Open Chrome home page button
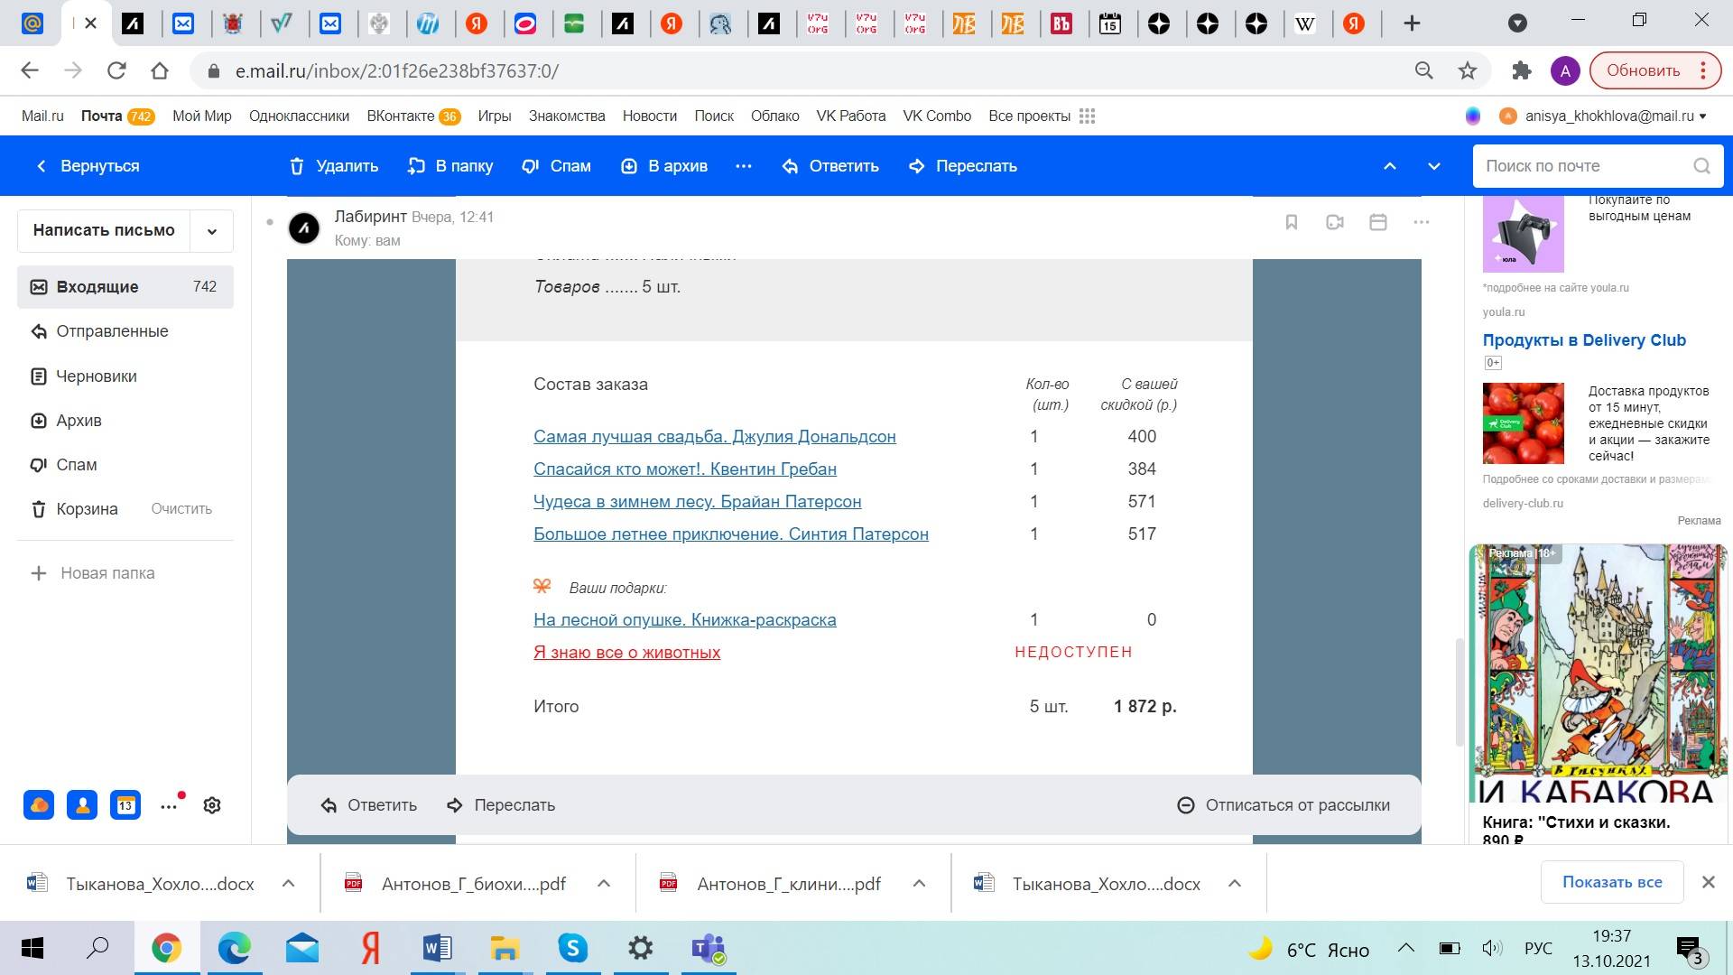The width and height of the screenshot is (1733, 975). (160, 70)
